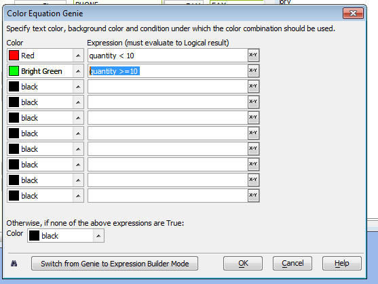This screenshot has width=378, height=284.
Task: Click X-Y button beside 'quantity >=10' expression
Action: [253, 71]
